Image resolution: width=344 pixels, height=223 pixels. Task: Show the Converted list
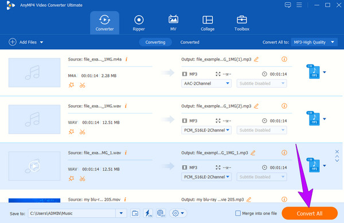(x=190, y=42)
